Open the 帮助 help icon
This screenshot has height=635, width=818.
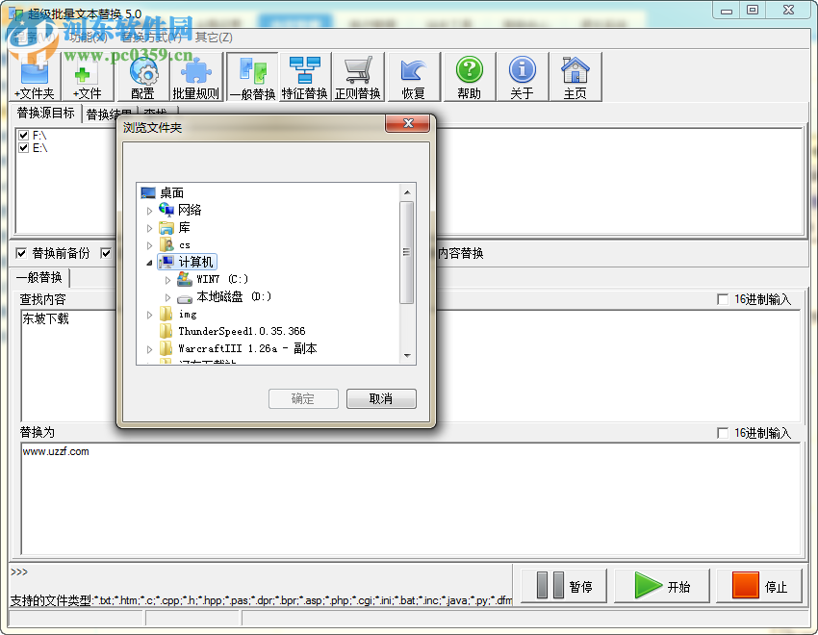pos(470,77)
